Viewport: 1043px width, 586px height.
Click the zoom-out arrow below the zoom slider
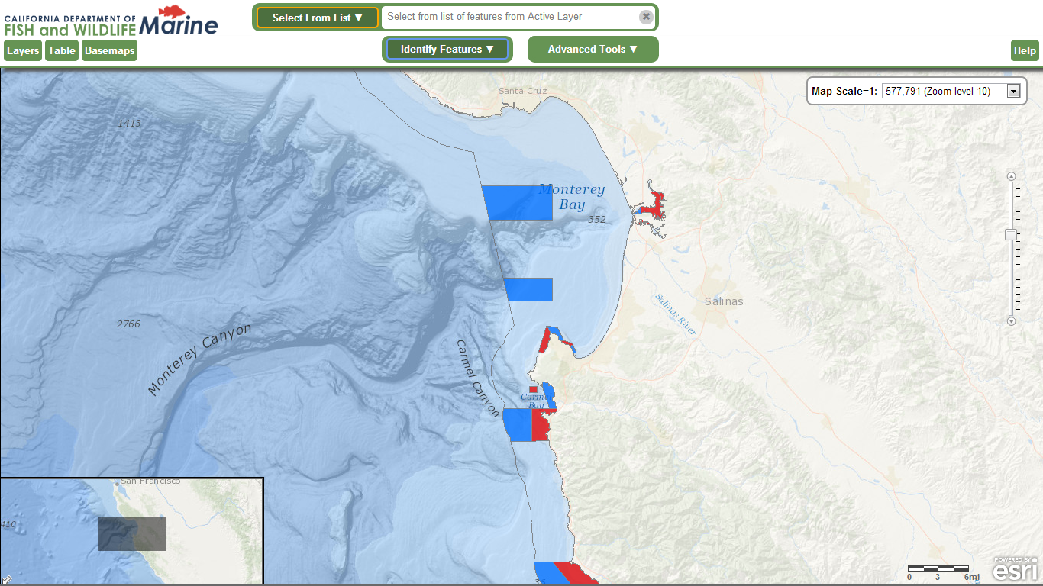(x=1012, y=322)
